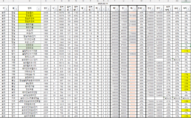Select the 동아한가람 cell

(30, 86)
